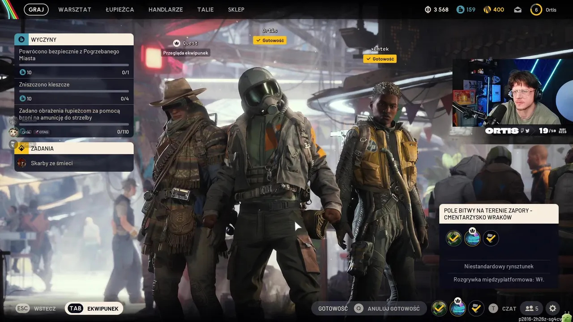Screen dimensions: 573x322
Task: Click green checkmark avatar in bottom bar
Action: [439, 308]
